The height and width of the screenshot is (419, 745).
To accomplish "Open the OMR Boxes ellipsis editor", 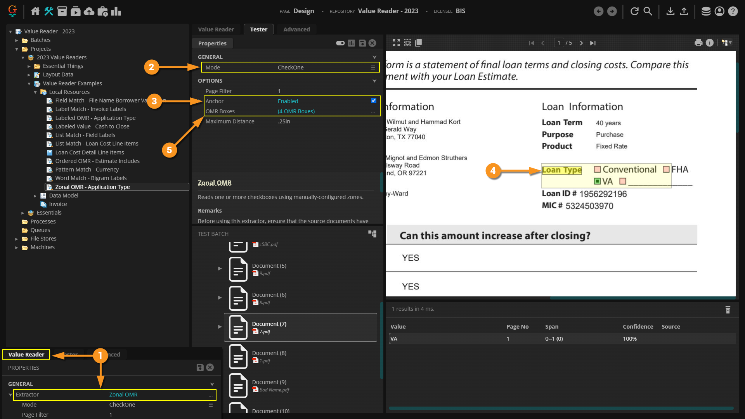I will (373, 111).
